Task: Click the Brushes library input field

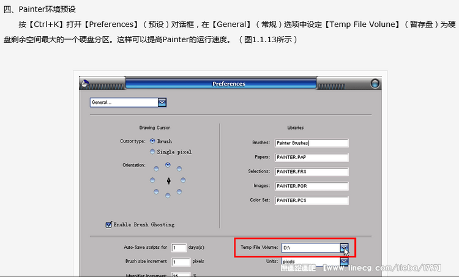Action: (312, 143)
